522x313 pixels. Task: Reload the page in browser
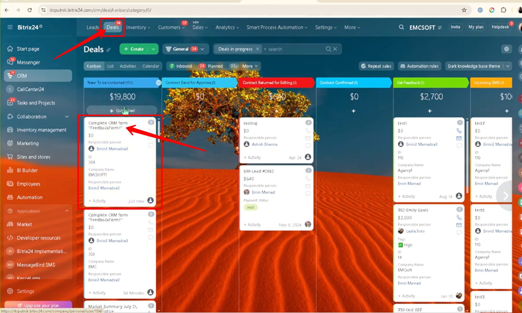coord(30,10)
